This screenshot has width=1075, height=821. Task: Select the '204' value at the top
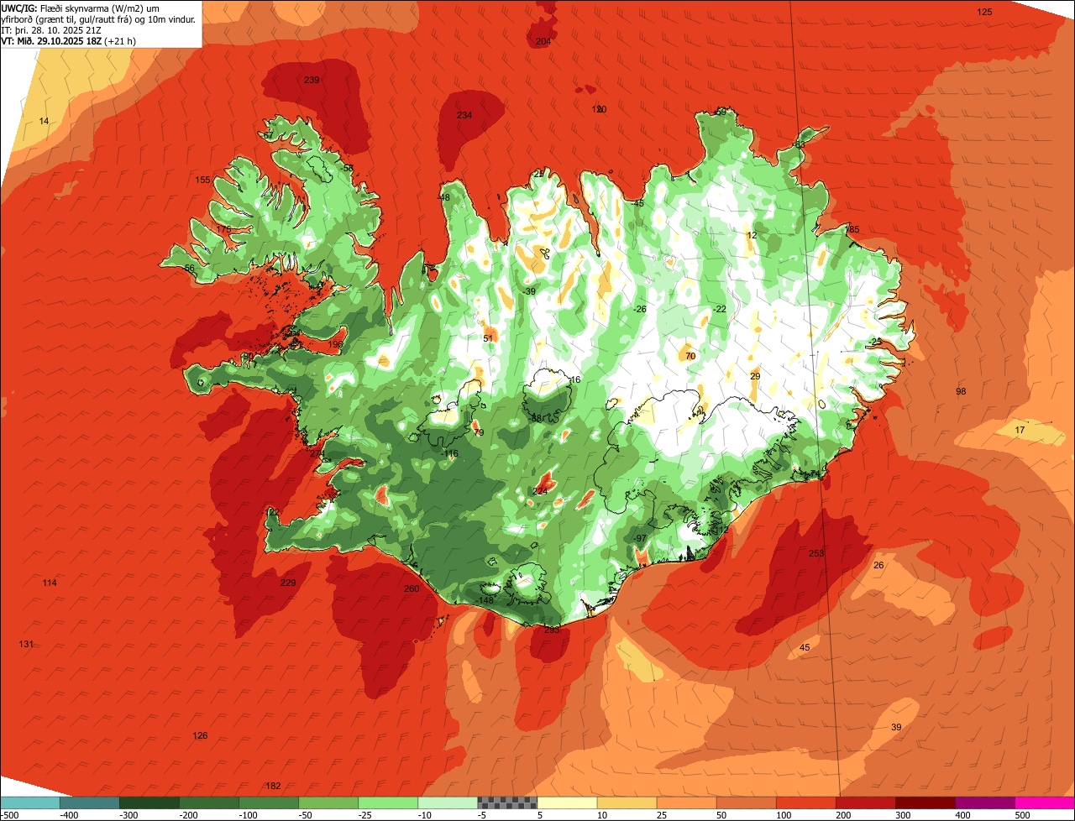tap(543, 41)
